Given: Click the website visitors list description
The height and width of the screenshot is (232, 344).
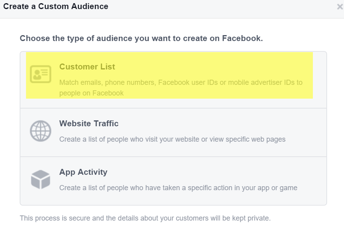Looking at the screenshot, I should 173,139.
